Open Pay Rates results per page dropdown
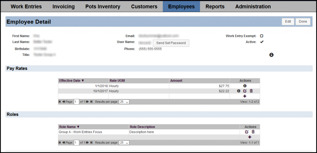This screenshot has height=153, width=317. (124, 102)
